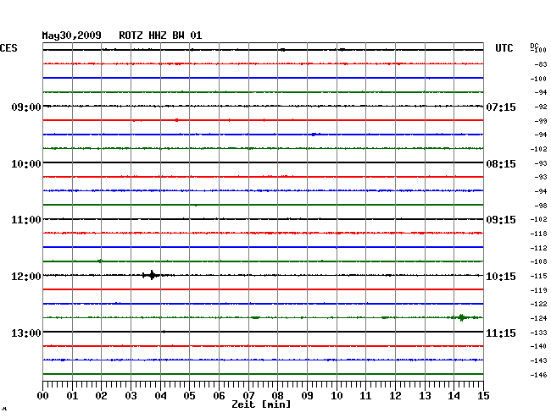The height and width of the screenshot is (418, 551).
Task: Click the DC offset value -143
Action: click(x=538, y=360)
